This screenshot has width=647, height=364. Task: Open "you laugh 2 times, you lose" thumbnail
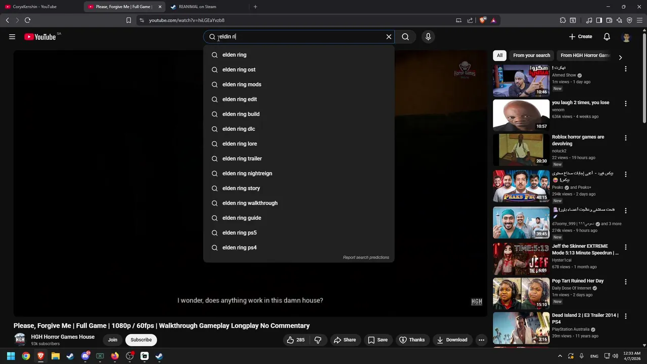[x=521, y=115]
